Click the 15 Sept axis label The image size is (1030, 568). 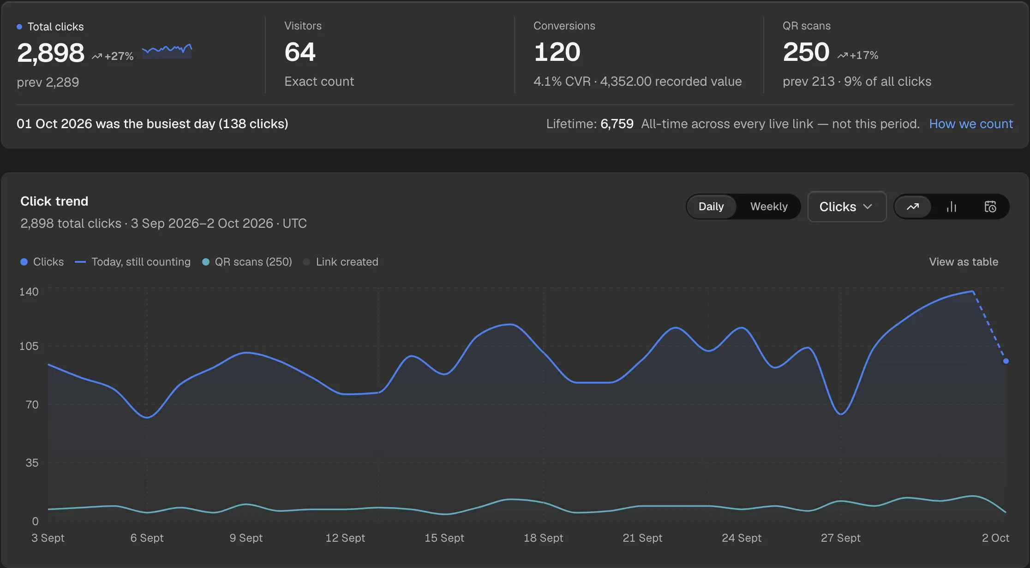point(444,538)
